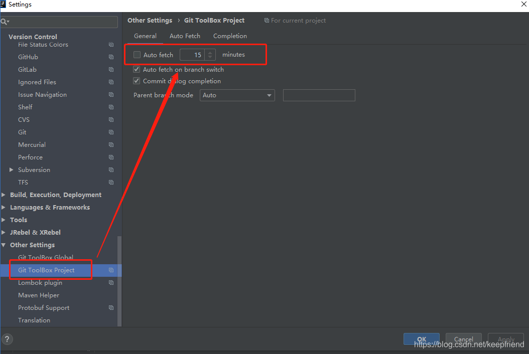Open Protobuf Support settings
529x354 pixels.
pyautogui.click(x=44, y=308)
